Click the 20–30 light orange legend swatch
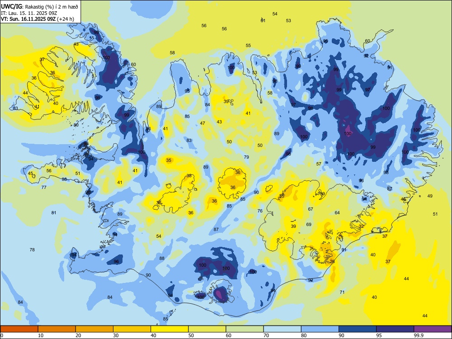Viewport: 452px width, 339px height. click(94, 329)
